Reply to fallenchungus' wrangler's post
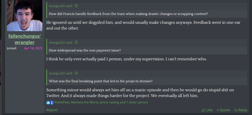 (241, 110)
